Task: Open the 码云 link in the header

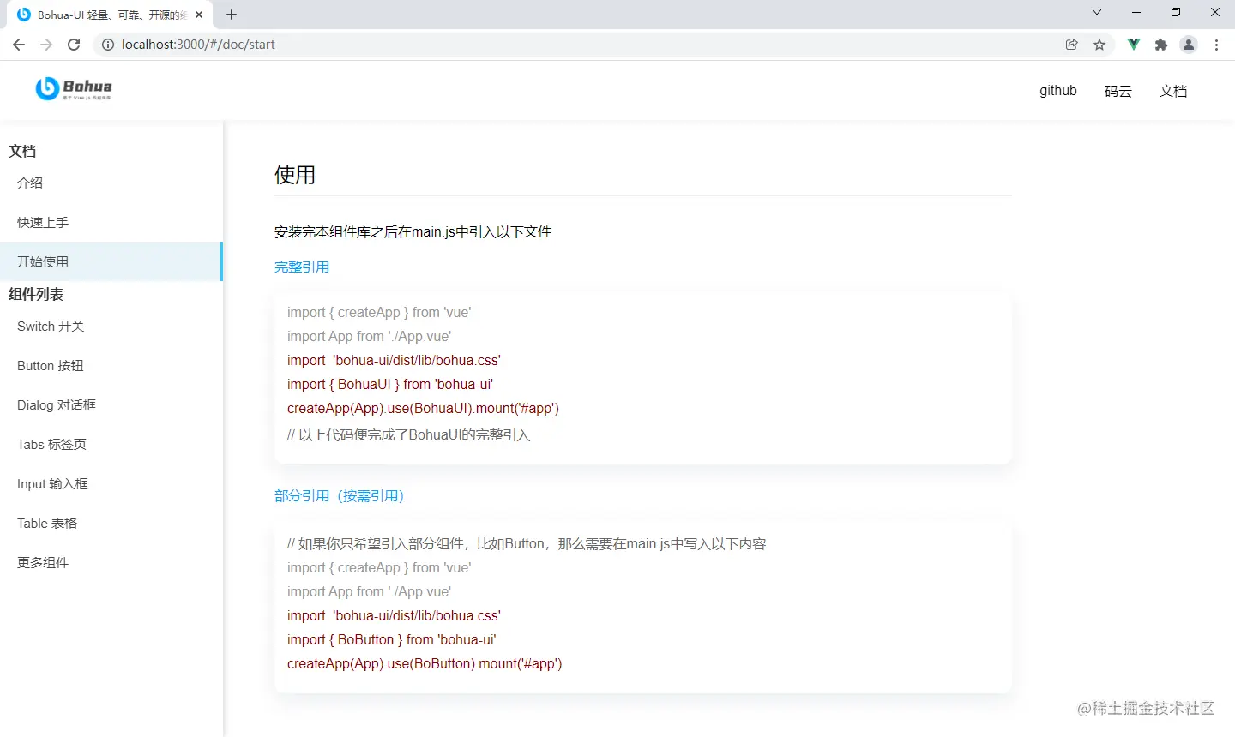Action: (x=1118, y=91)
